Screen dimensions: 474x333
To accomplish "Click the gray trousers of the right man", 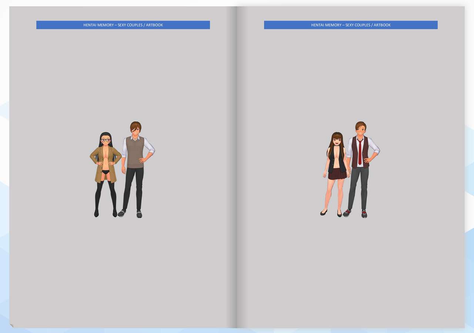I will click(x=358, y=187).
